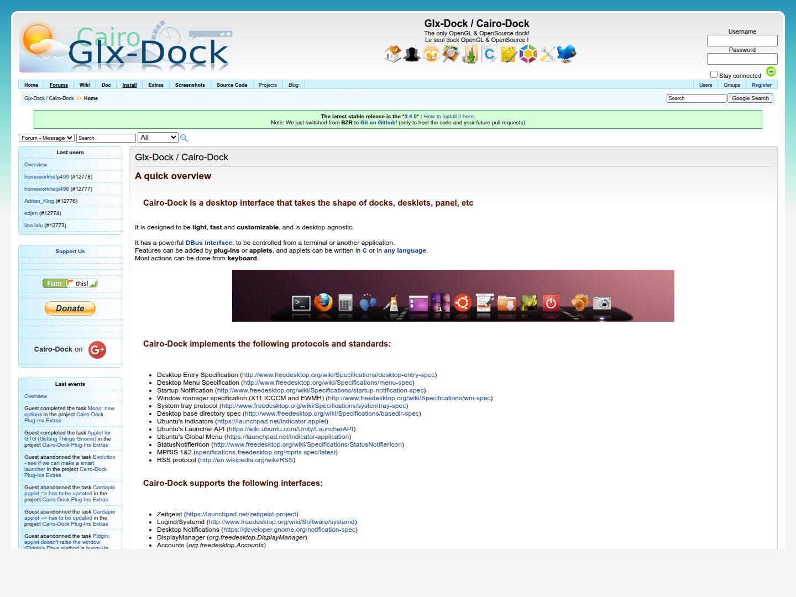Image resolution: width=796 pixels, height=597 pixels.
Task: Follow the startup-notification-spec link
Action: [x=320, y=390]
